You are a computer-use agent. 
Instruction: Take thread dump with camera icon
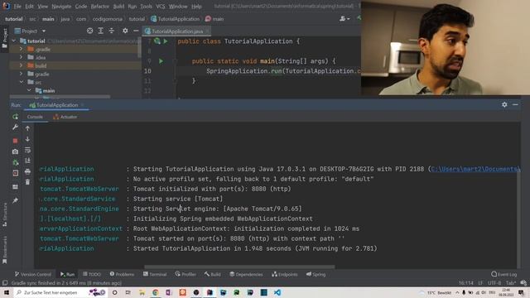15,151
